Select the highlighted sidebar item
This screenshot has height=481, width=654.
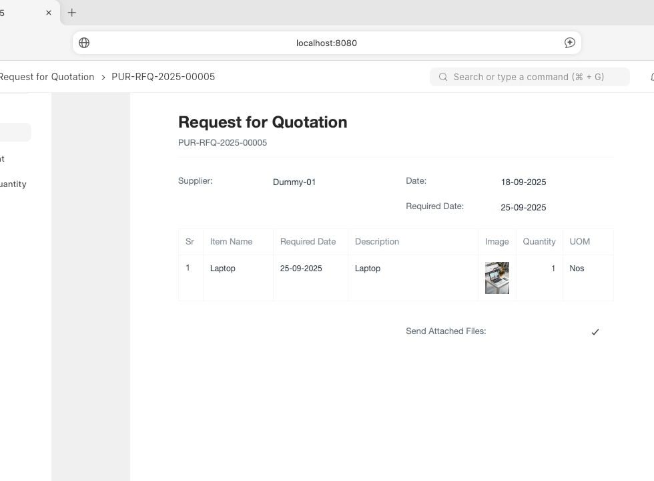pyautogui.click(x=15, y=132)
